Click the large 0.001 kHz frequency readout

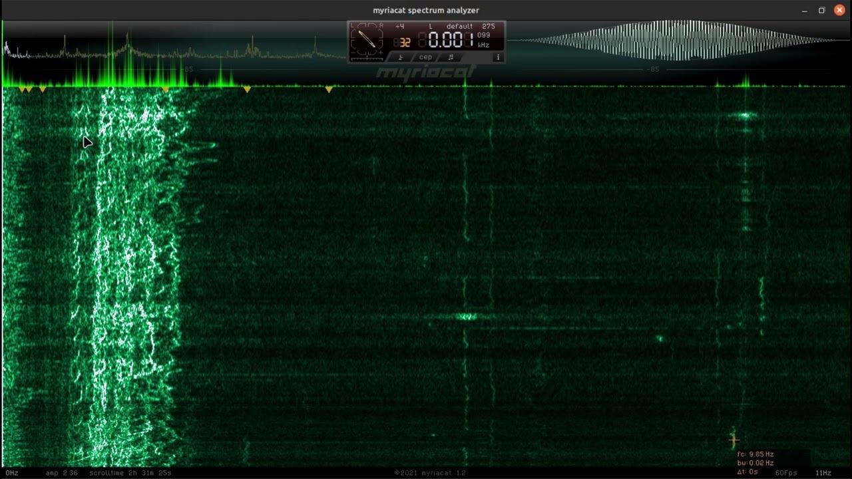click(451, 40)
